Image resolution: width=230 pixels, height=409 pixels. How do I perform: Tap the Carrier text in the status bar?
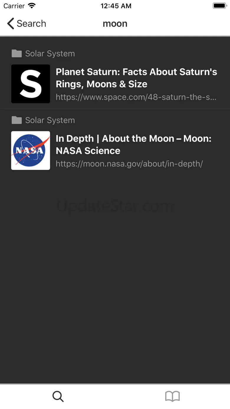coord(14,6)
